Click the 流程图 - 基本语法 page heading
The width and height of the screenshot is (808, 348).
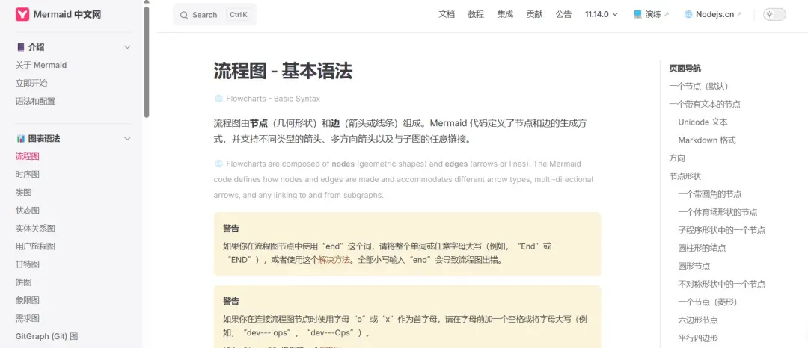pos(283,71)
